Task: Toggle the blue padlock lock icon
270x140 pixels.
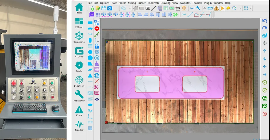Action: click(x=97, y=46)
